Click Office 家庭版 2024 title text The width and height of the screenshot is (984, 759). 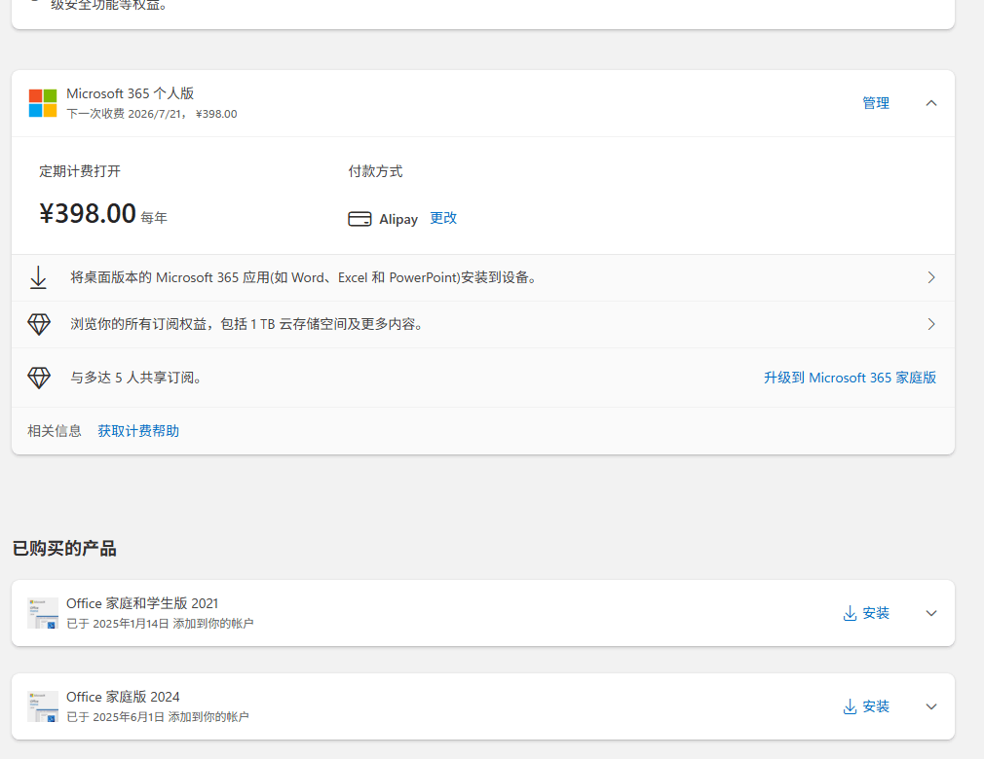pos(123,697)
